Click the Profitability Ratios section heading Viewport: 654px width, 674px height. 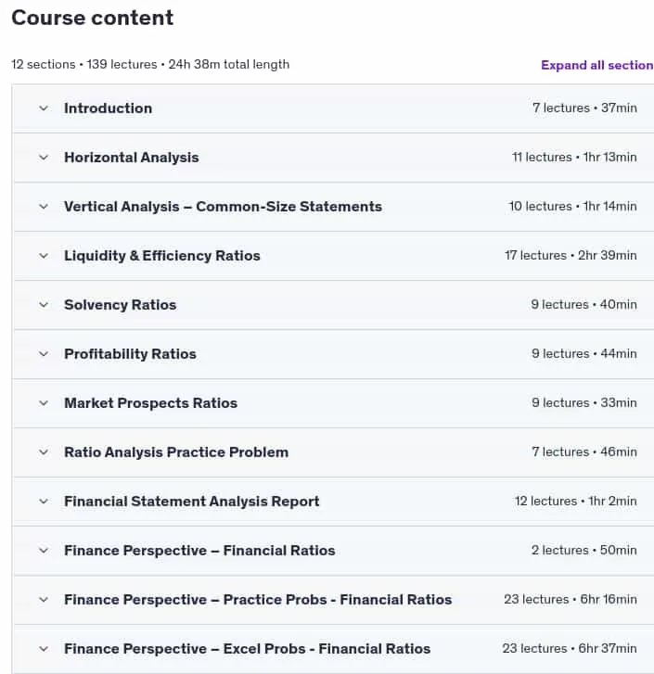point(130,354)
